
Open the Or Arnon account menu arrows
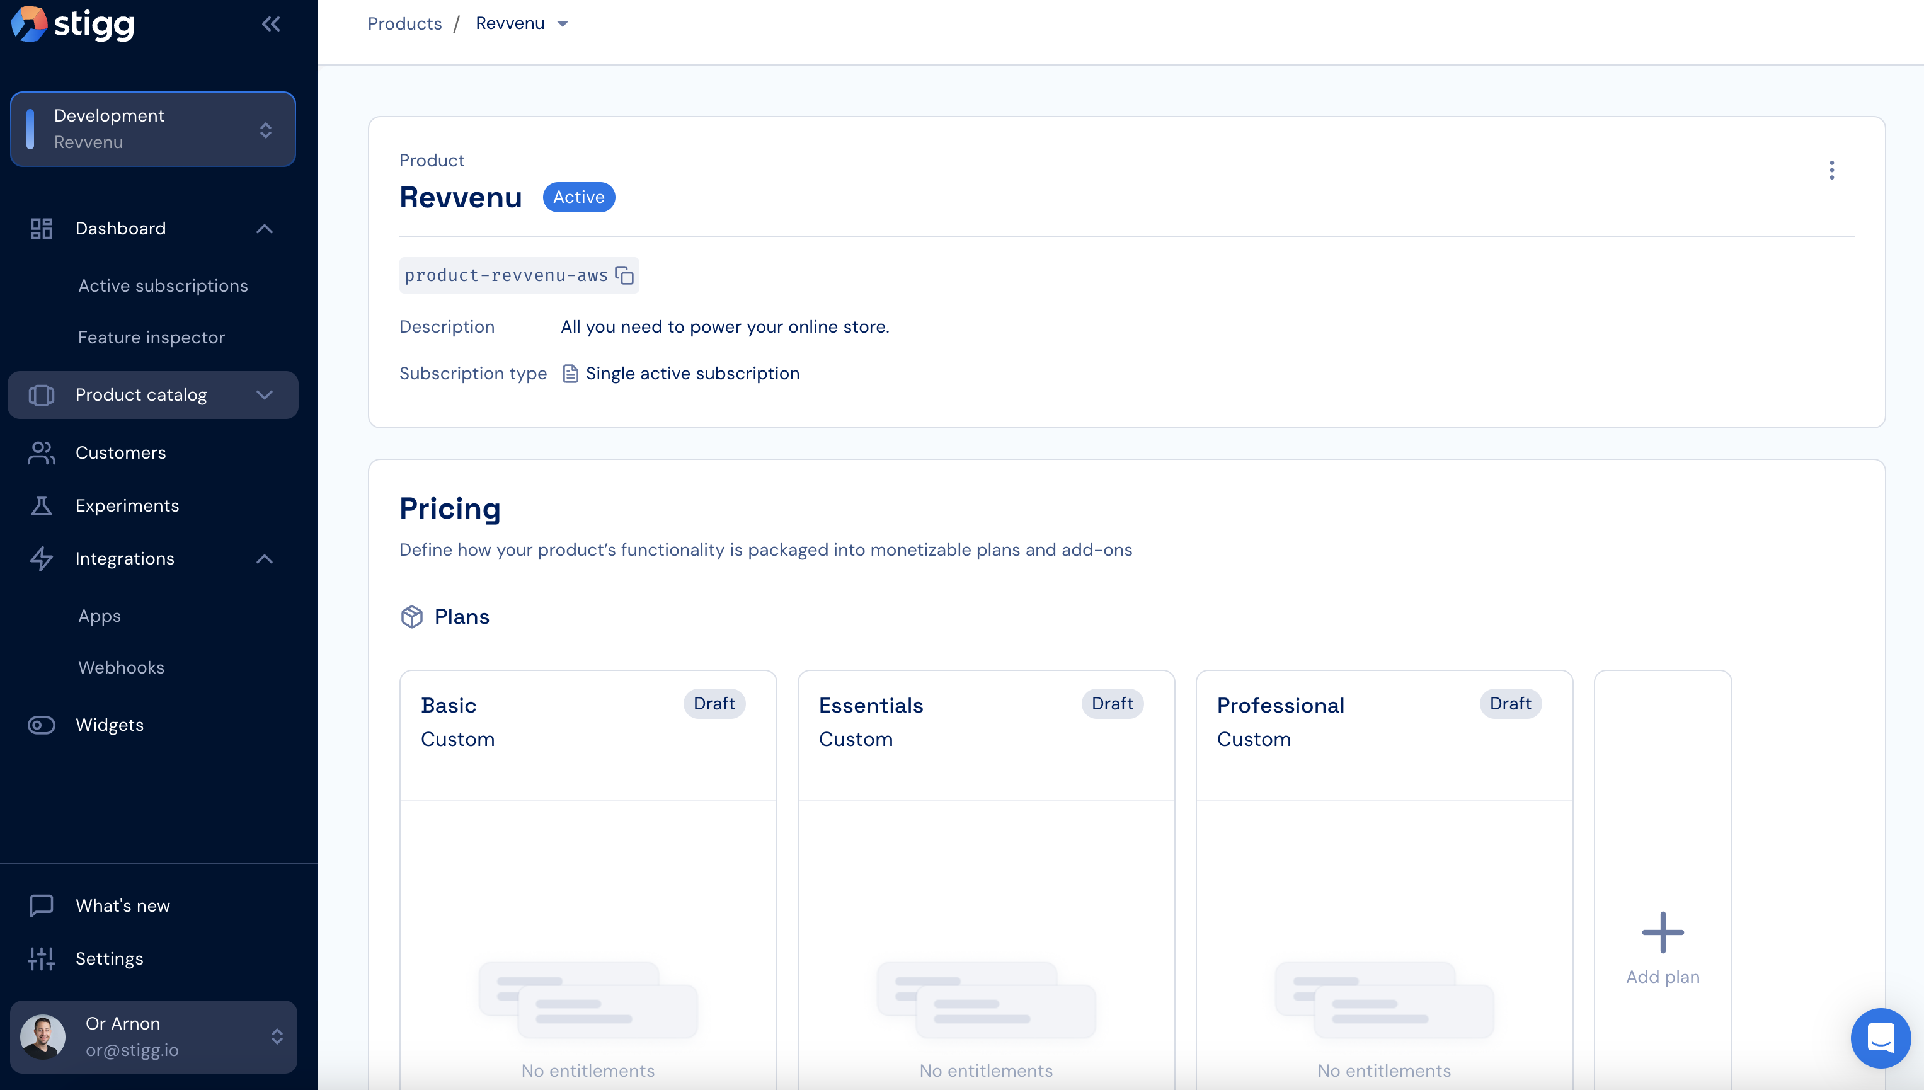pos(277,1036)
